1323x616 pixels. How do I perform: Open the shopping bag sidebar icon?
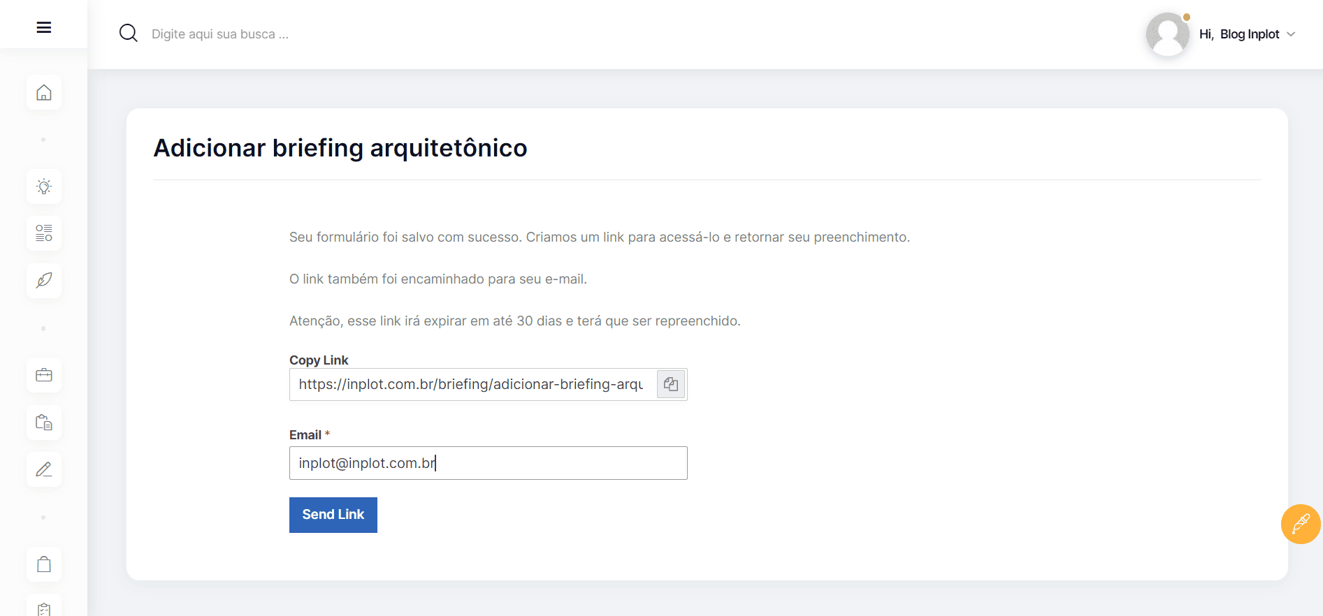pos(44,564)
